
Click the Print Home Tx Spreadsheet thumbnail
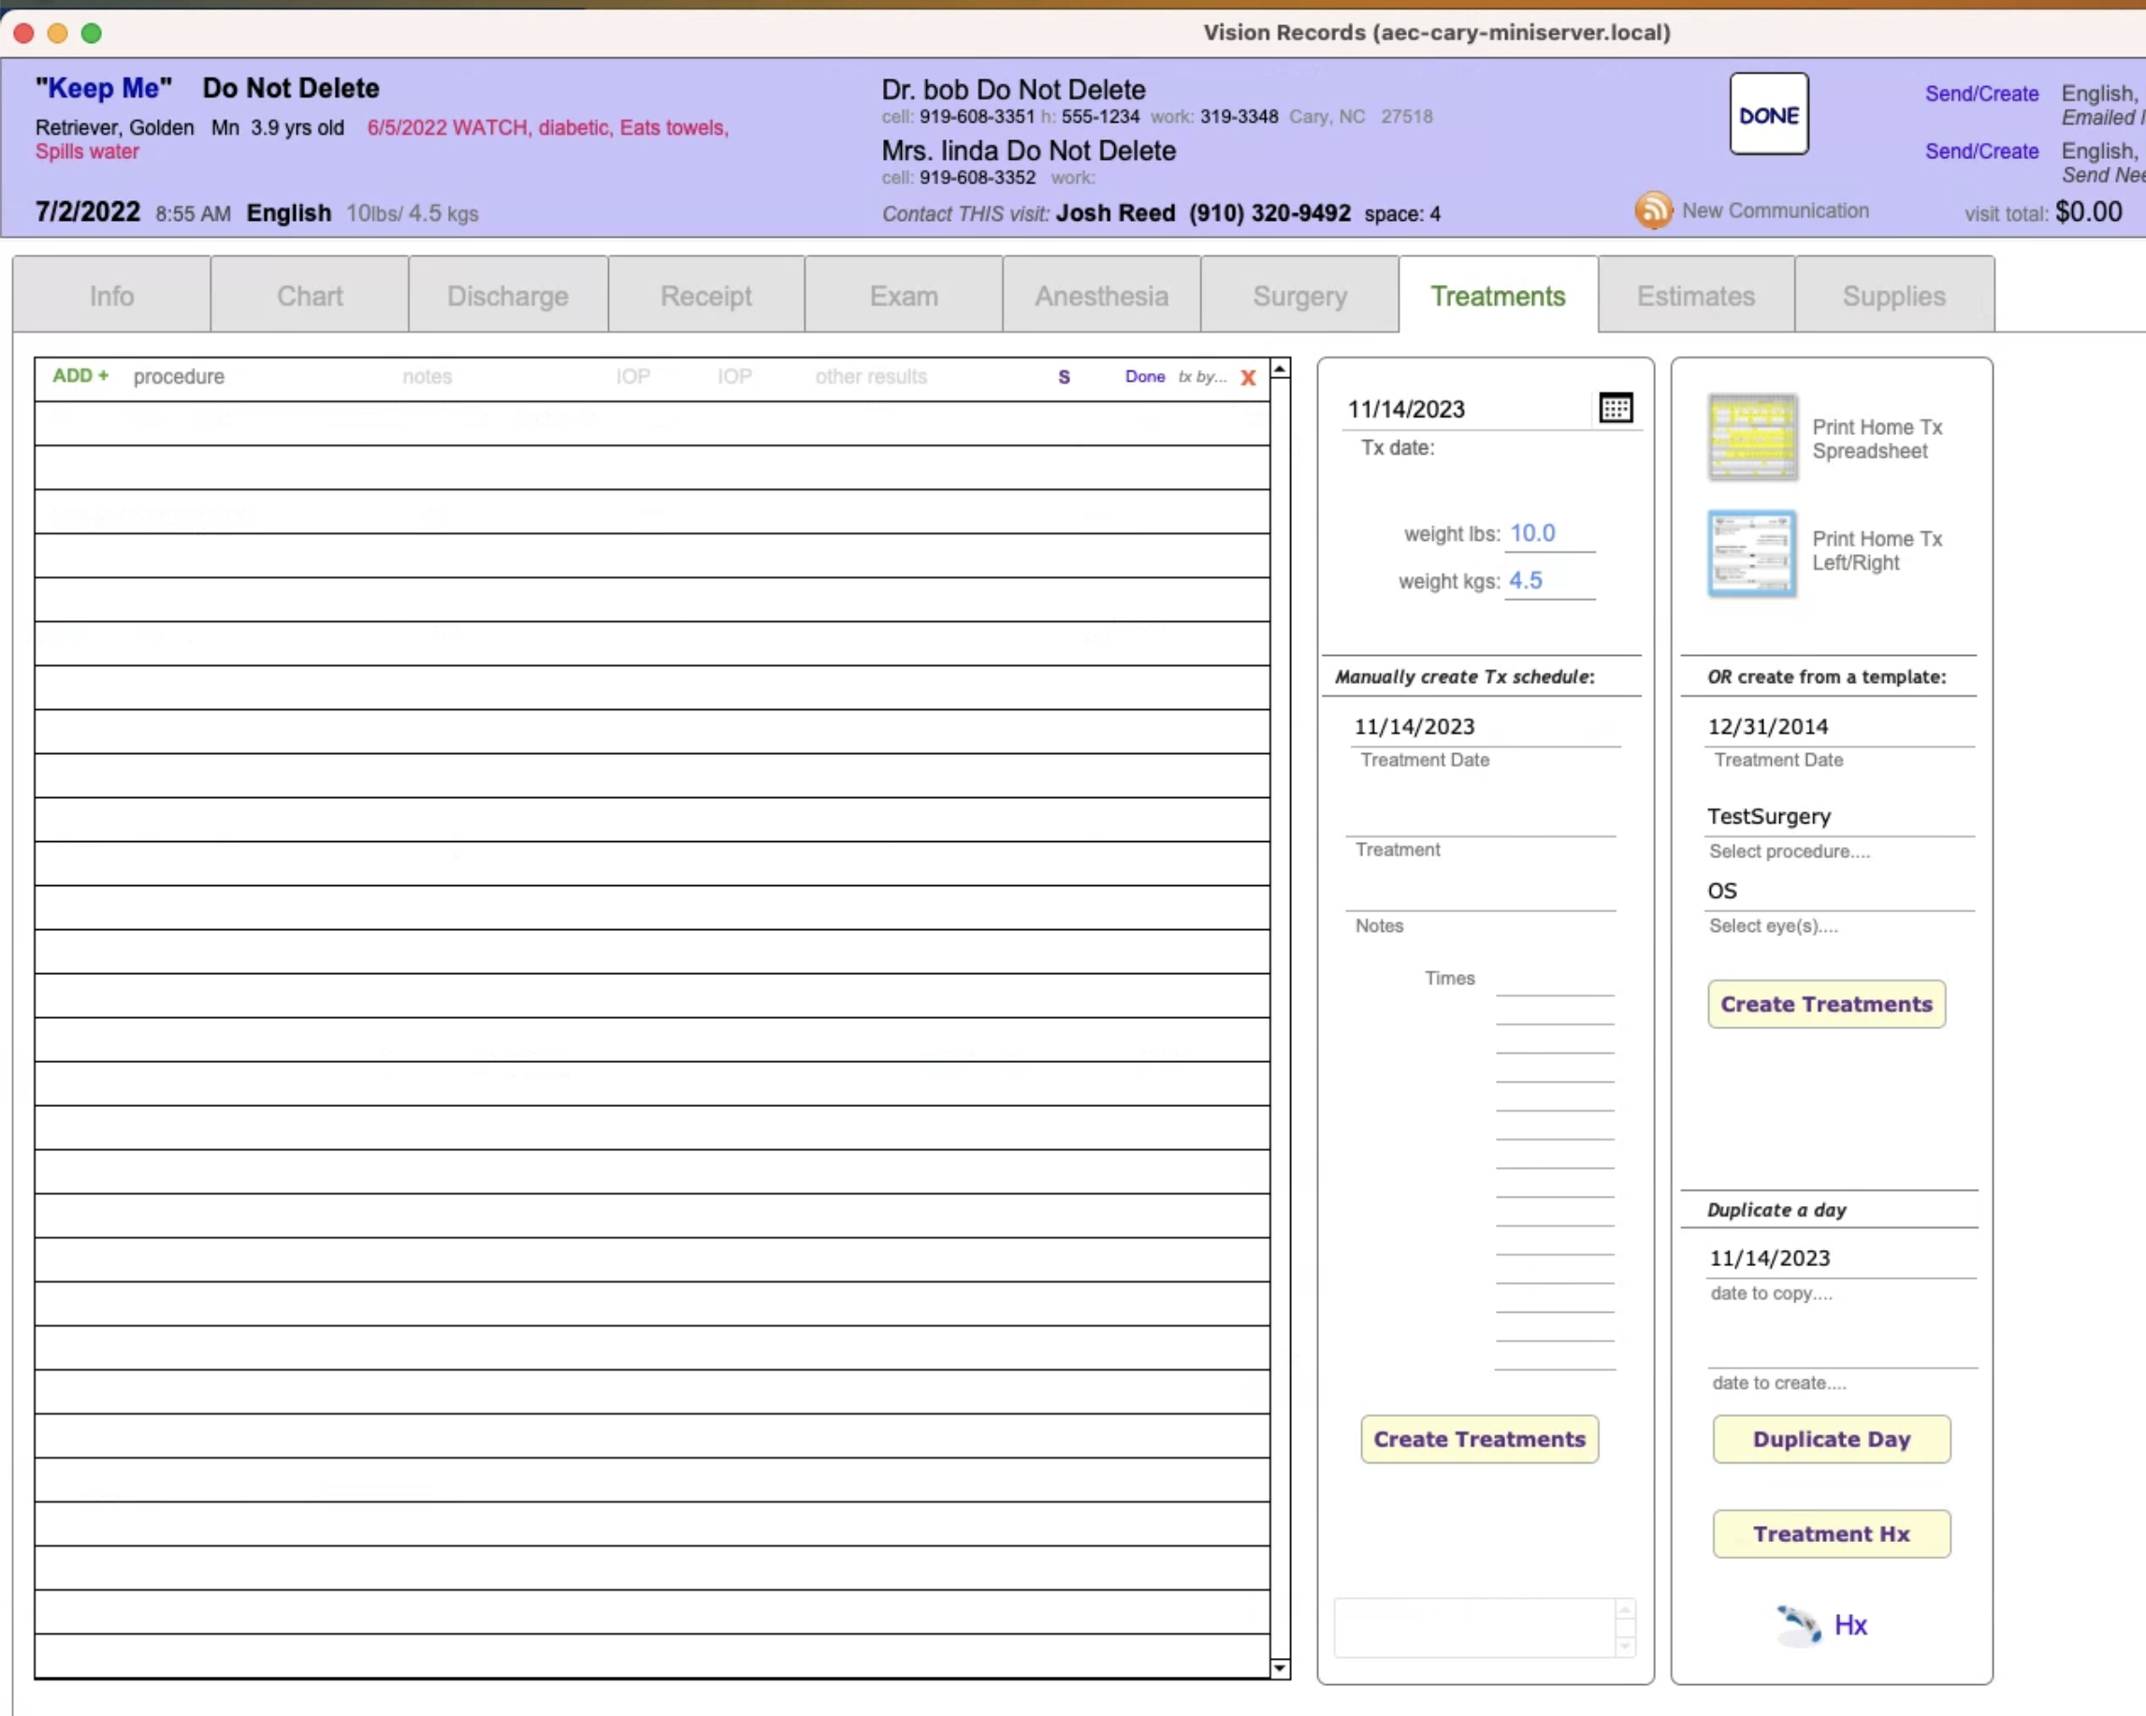(x=1752, y=438)
